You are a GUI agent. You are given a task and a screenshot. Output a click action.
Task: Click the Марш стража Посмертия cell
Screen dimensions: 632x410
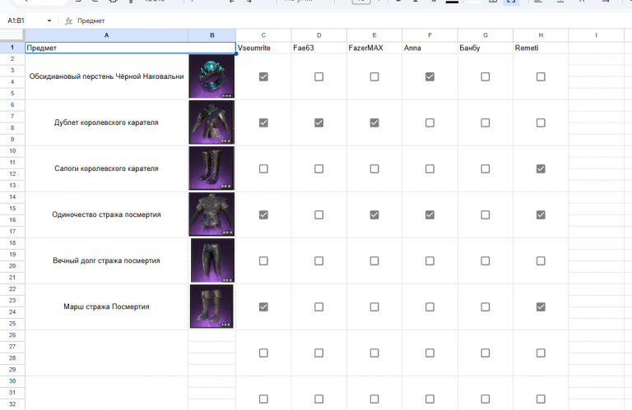[x=106, y=306]
